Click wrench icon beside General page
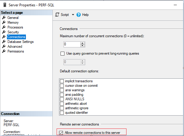 [x=4, y=18]
